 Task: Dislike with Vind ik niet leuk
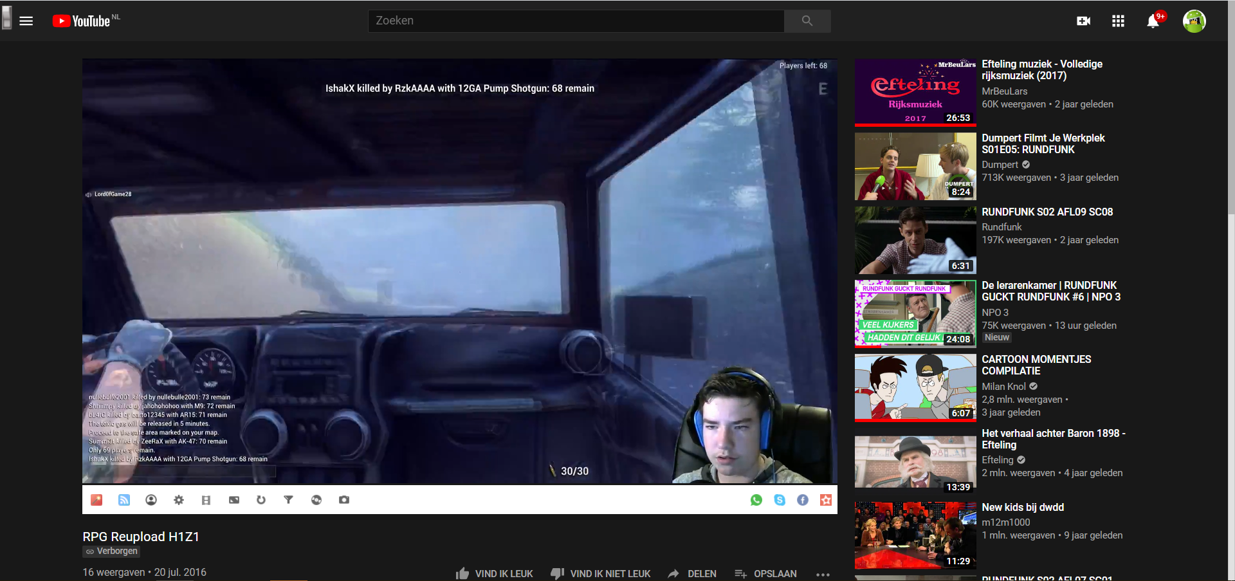click(x=601, y=573)
